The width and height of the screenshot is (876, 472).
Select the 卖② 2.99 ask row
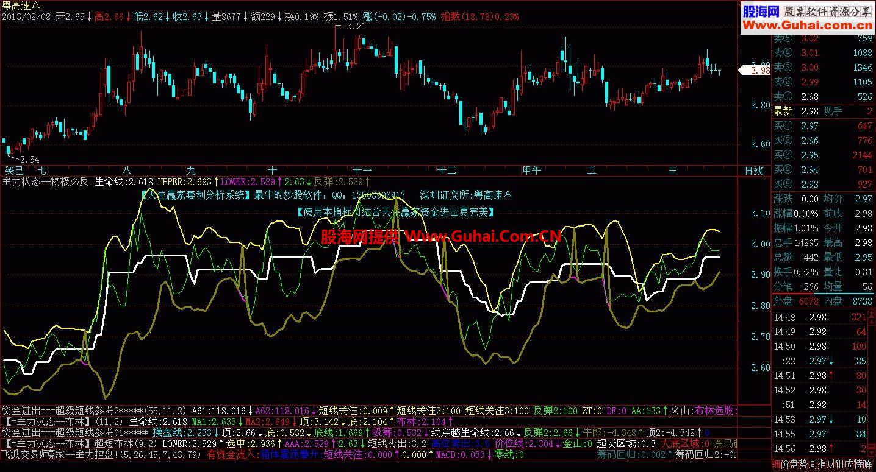click(x=823, y=82)
